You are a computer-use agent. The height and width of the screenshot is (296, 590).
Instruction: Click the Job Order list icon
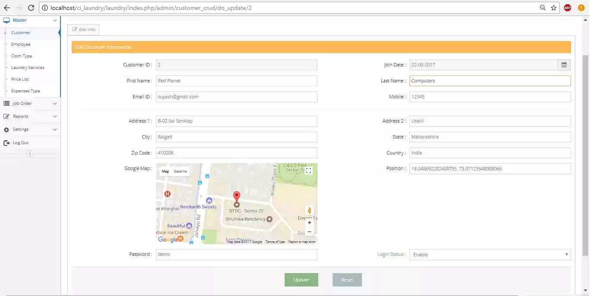[7, 103]
